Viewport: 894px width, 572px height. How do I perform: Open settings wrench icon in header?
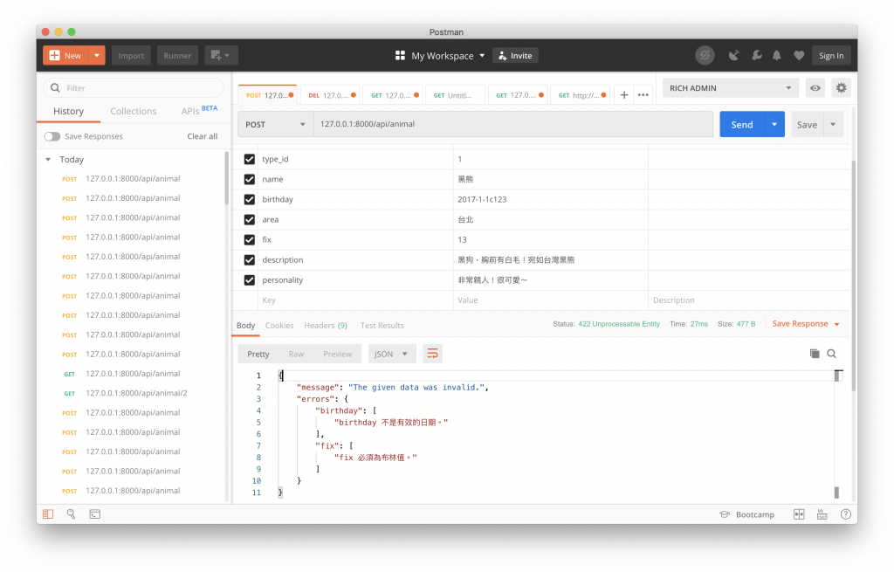pos(757,55)
